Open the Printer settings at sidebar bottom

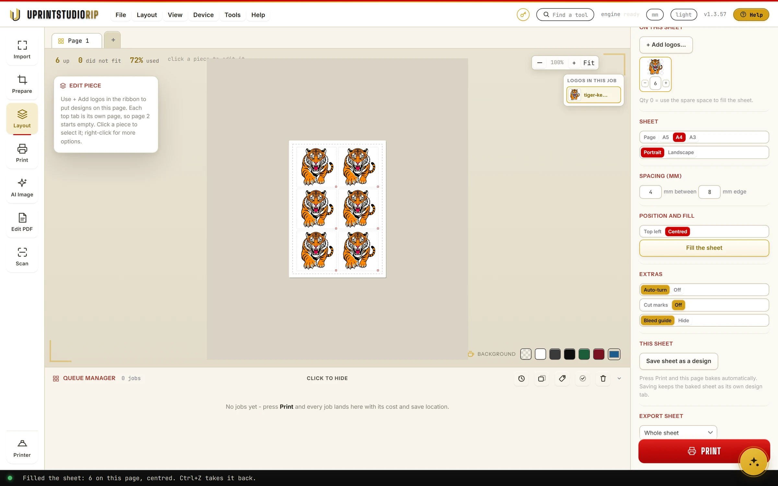coord(22,448)
